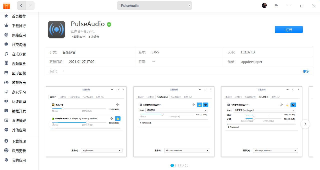Click the tagline 让声音千变万化。
The image size is (320, 170).
click(x=83, y=31)
